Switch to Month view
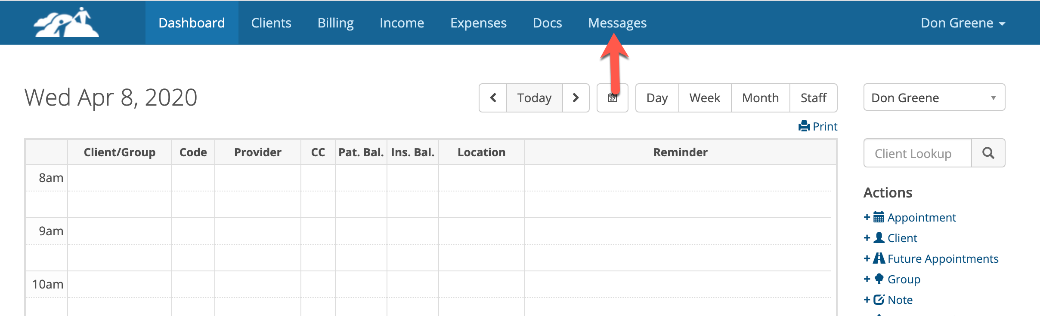This screenshot has height=316, width=1040. [760, 98]
